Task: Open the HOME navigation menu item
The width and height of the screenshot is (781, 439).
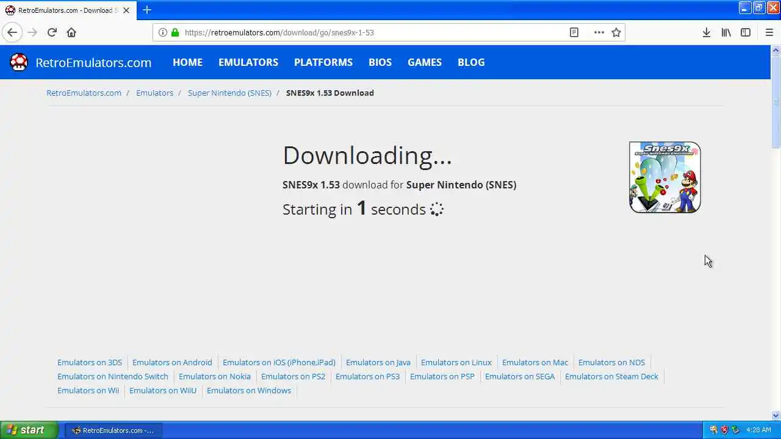Action: [x=187, y=62]
